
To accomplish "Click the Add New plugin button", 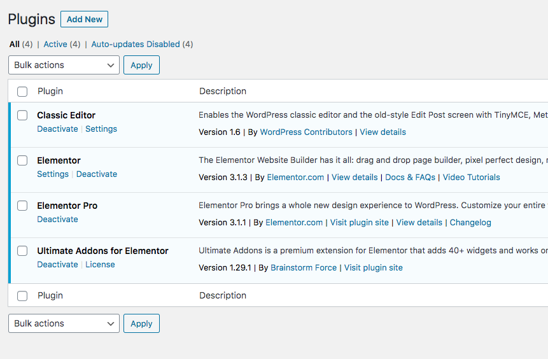I will coord(84,19).
